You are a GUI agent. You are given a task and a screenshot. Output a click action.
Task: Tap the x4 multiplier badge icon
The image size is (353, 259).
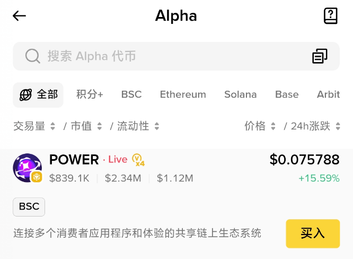click(138, 160)
